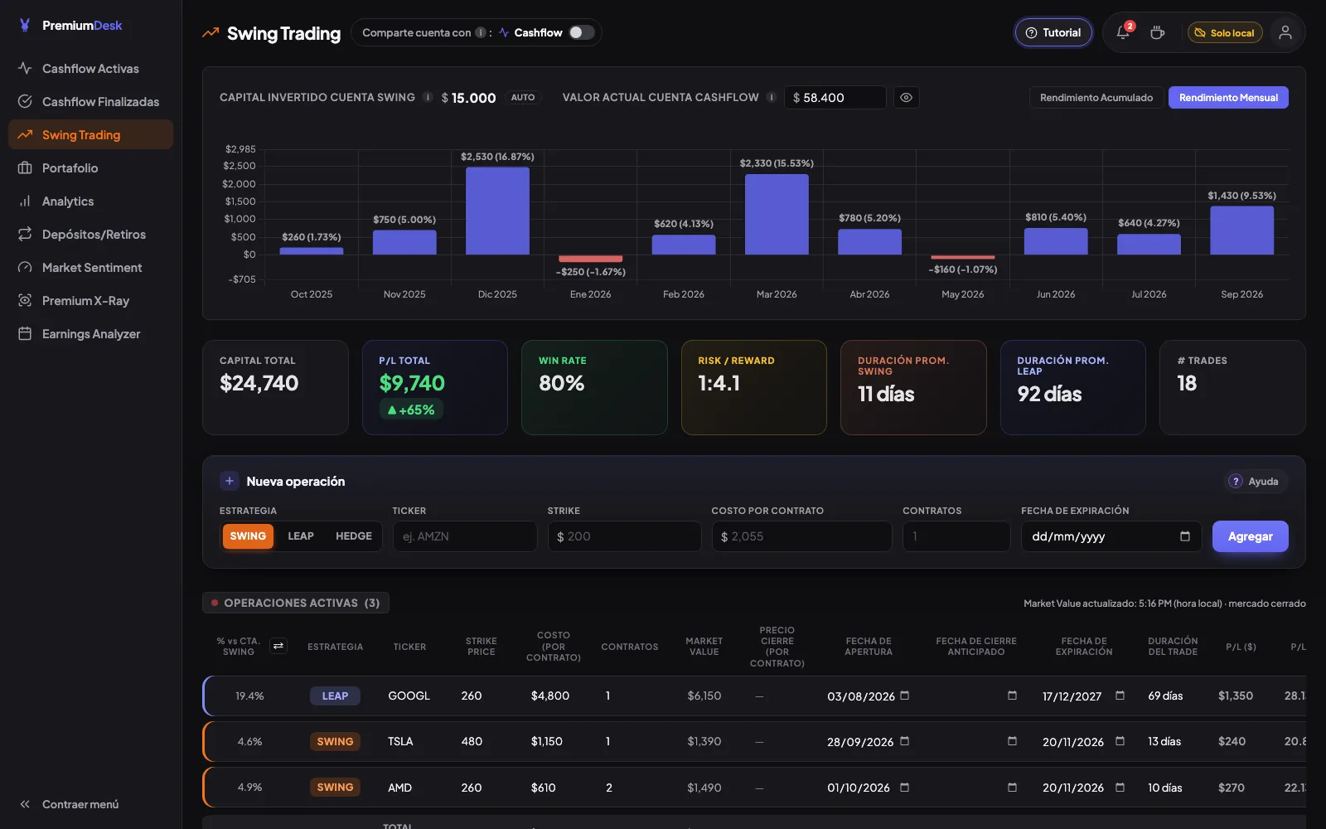Click info icon beside Valor Actual Cuenta Cashflow
The width and height of the screenshot is (1326, 829).
[x=772, y=97]
